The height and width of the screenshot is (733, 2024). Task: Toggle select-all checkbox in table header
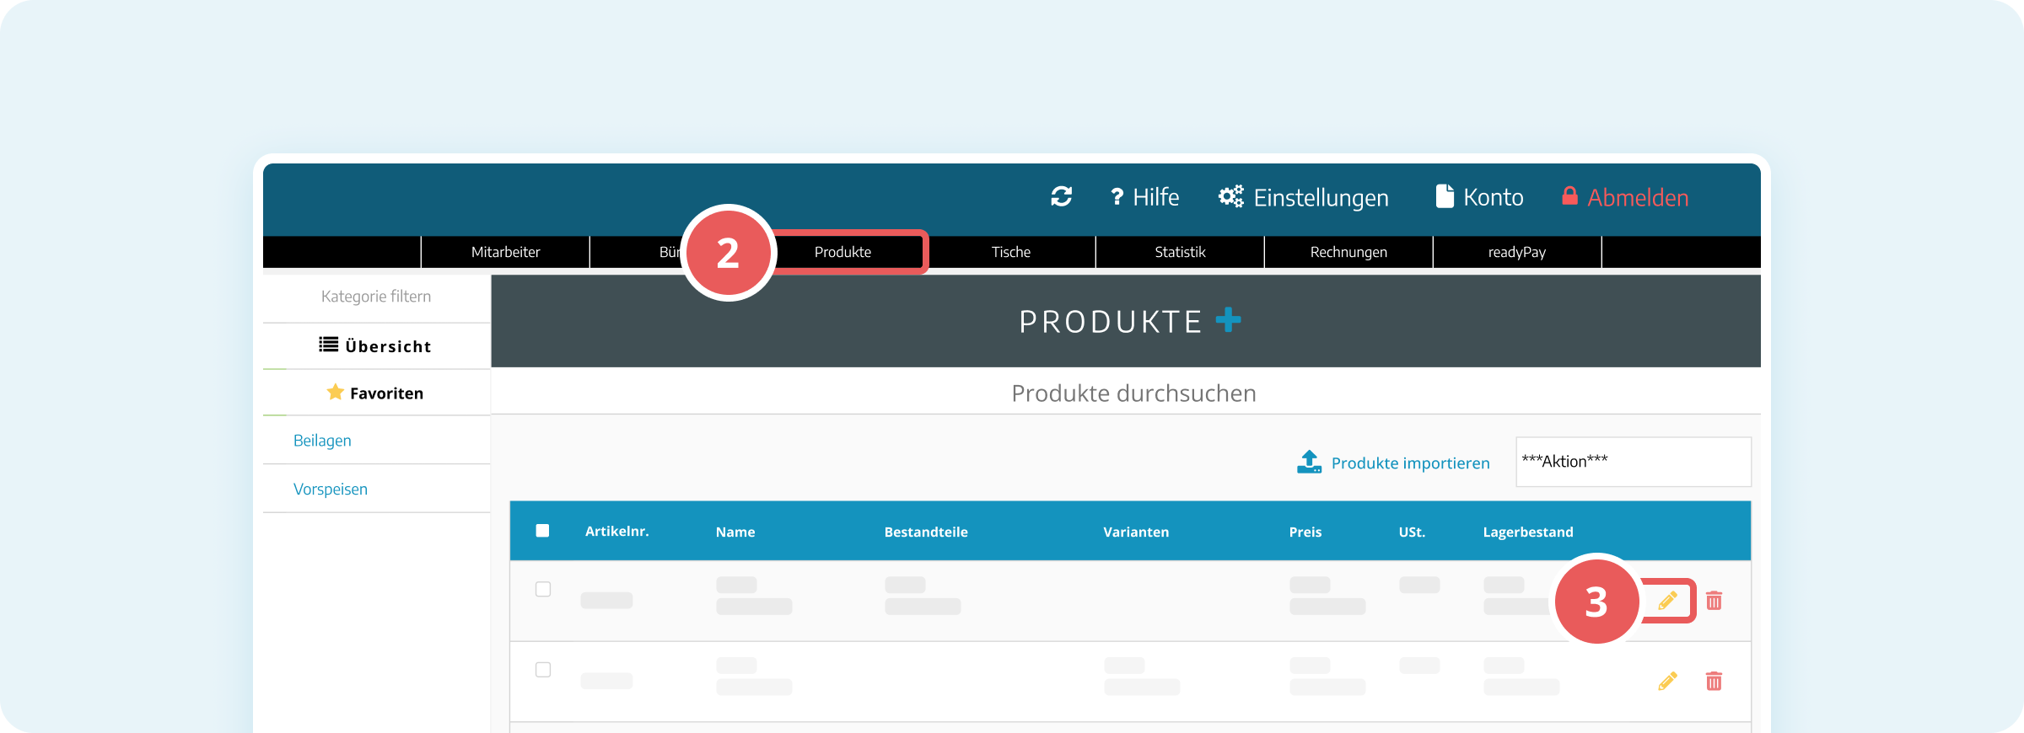tap(542, 531)
